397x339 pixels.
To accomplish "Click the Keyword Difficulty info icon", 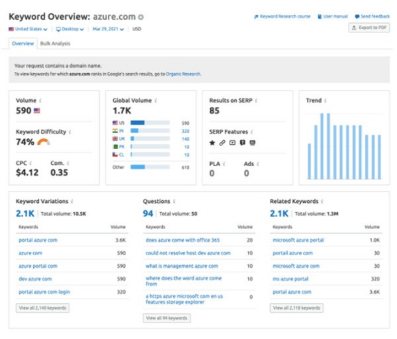I will [70, 132].
